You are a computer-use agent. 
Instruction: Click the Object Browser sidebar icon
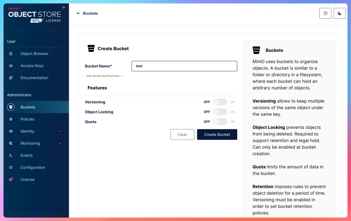point(11,54)
